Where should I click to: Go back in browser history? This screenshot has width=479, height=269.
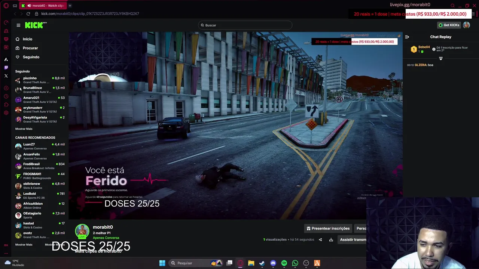tap(15, 14)
